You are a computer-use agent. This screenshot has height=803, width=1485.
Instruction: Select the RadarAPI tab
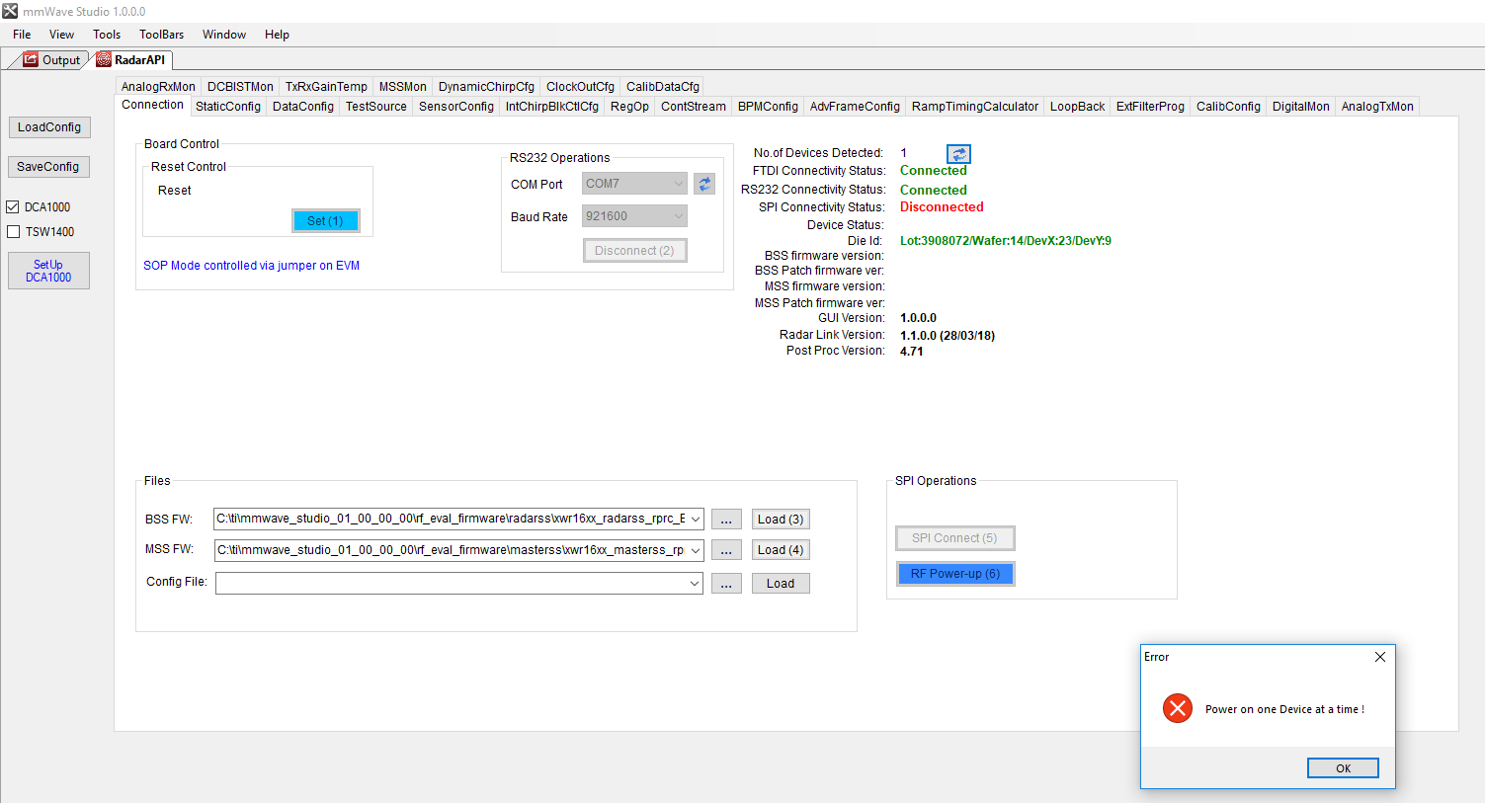coord(132,60)
